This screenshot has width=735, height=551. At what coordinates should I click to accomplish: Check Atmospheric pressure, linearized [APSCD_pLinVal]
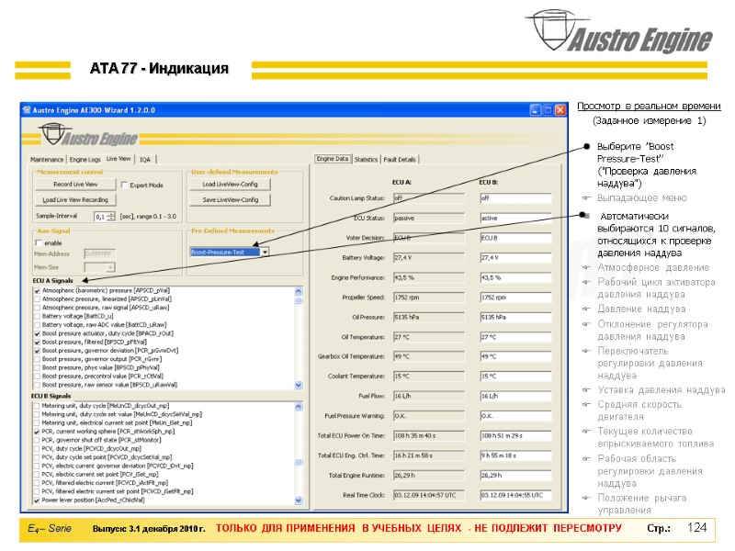point(37,299)
